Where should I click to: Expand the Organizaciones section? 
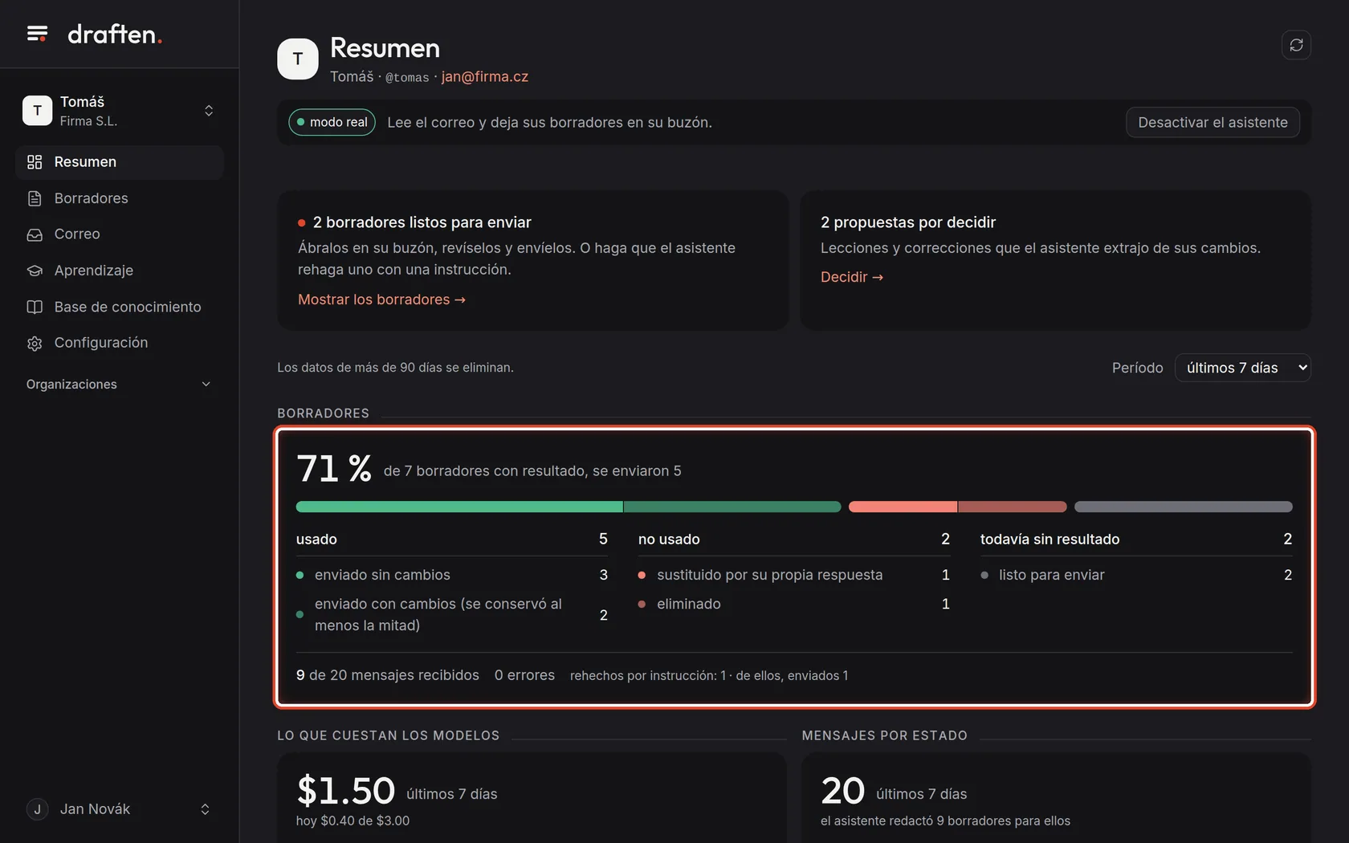click(119, 385)
